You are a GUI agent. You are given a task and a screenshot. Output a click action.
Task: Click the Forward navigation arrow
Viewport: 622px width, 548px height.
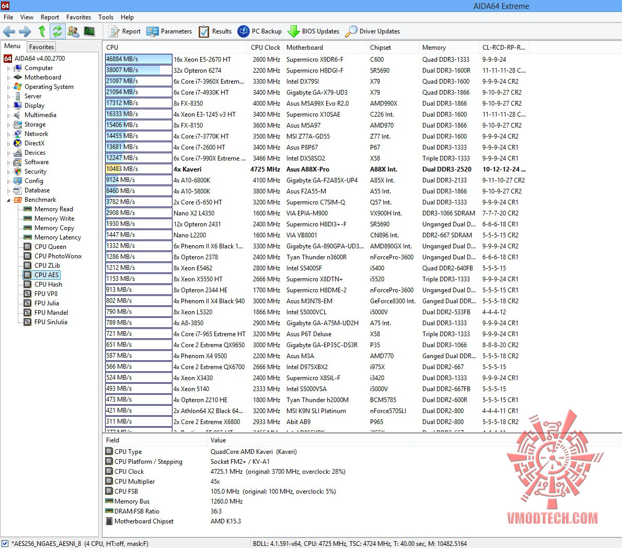(25, 31)
